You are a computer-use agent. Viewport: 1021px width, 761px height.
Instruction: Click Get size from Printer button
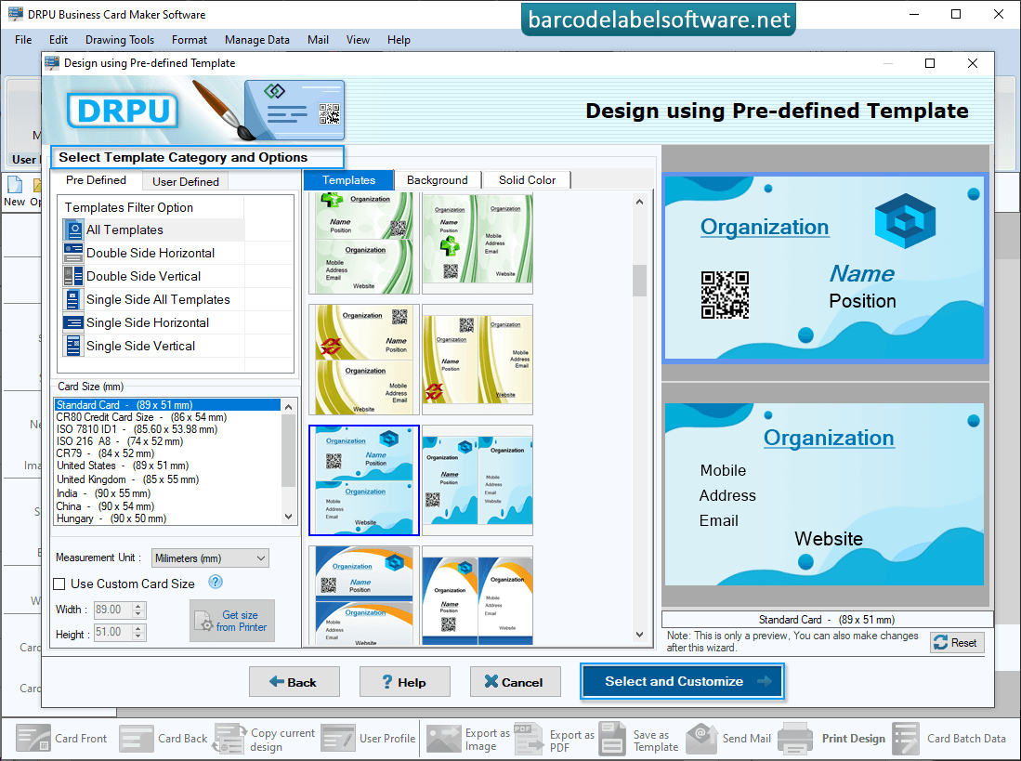click(232, 621)
